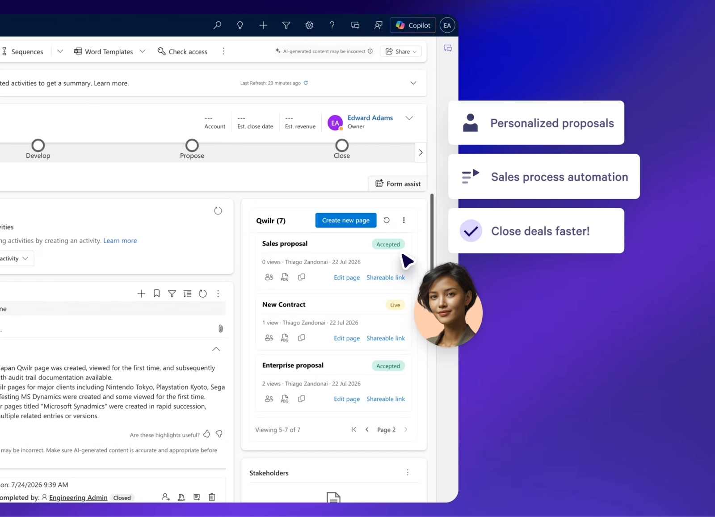
Task: Open the search magnifier in top bar
Action: click(217, 25)
